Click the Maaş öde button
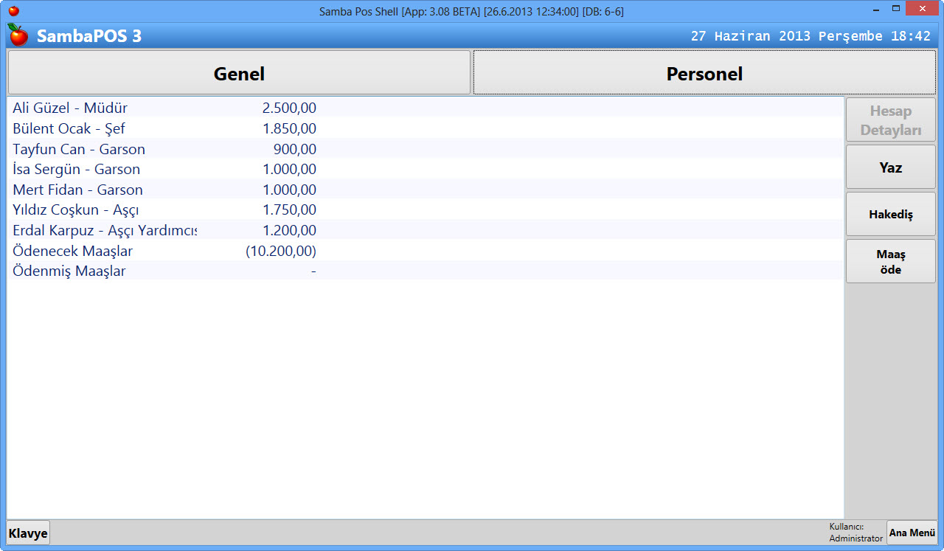The height and width of the screenshot is (551, 944). [x=890, y=262]
